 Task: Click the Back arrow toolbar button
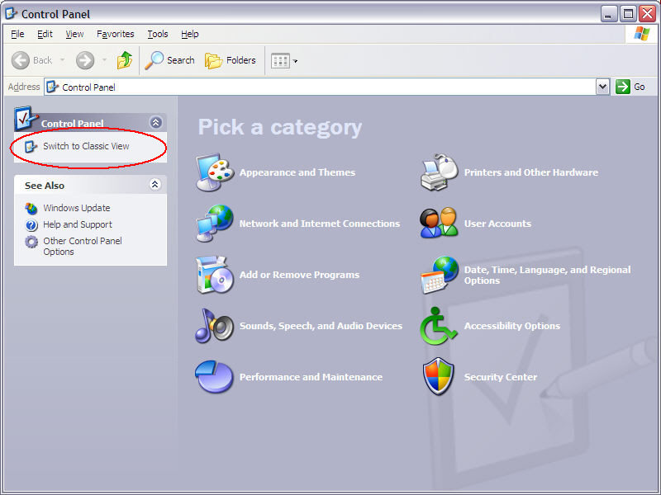click(x=31, y=60)
